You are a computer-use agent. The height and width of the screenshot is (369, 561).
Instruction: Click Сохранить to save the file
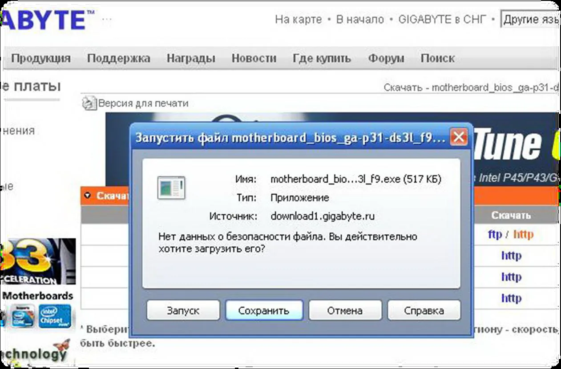pos(264,310)
